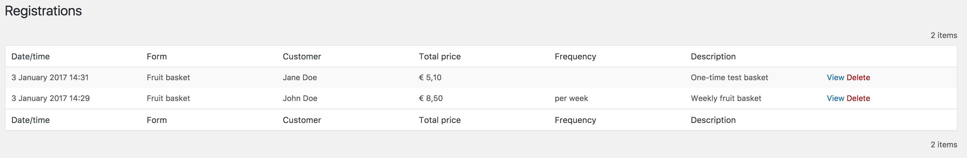Click the One-time test basket description

pos(729,77)
